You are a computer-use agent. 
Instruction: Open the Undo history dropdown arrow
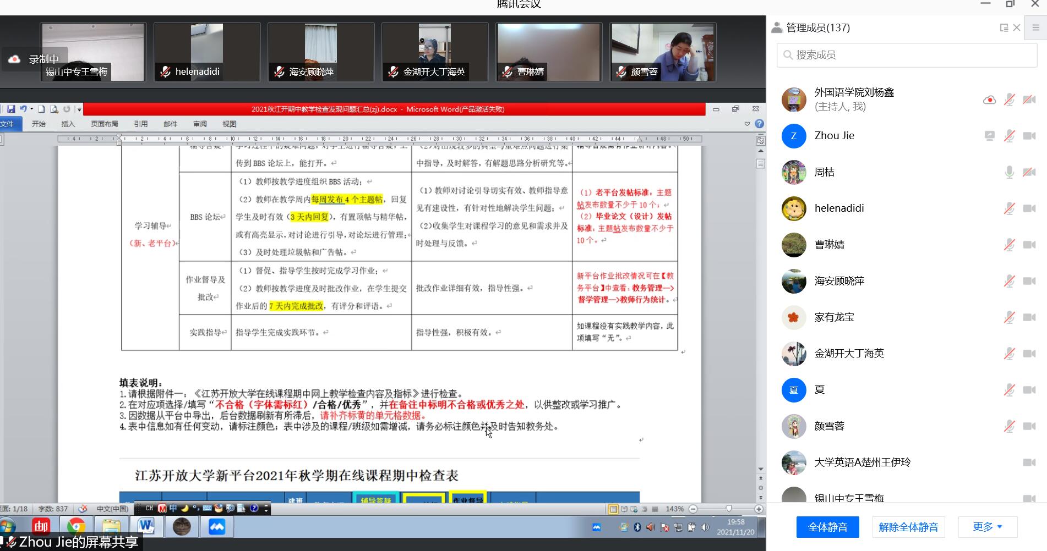click(x=31, y=109)
